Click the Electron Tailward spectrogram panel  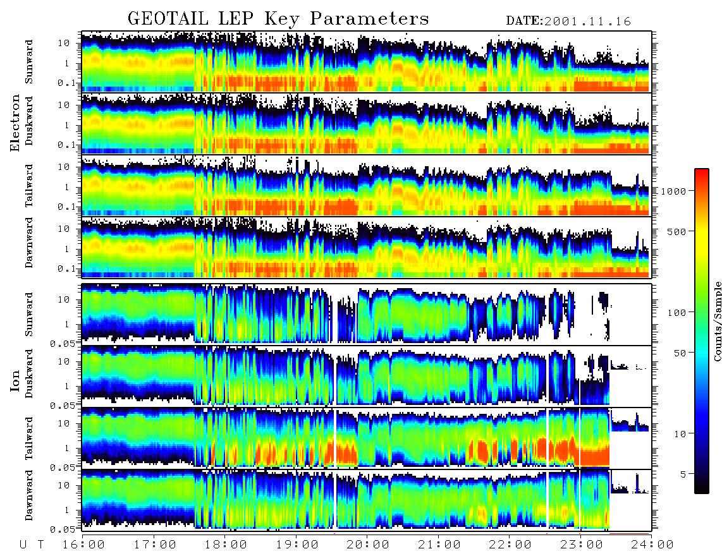[x=367, y=186]
